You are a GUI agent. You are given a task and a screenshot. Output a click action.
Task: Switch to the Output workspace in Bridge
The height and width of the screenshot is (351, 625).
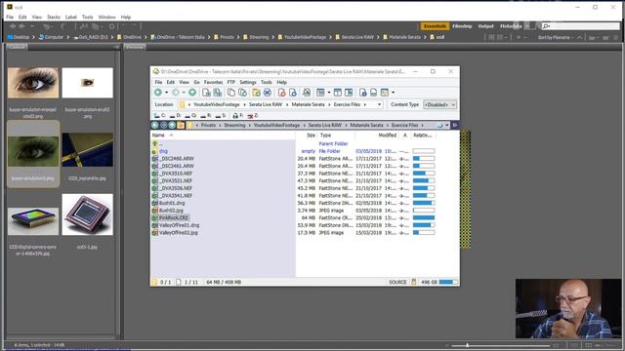tap(486, 26)
